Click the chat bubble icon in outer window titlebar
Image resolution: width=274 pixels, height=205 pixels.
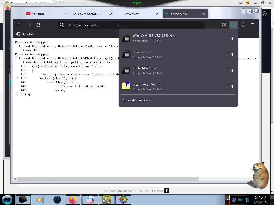(x=240, y=3)
